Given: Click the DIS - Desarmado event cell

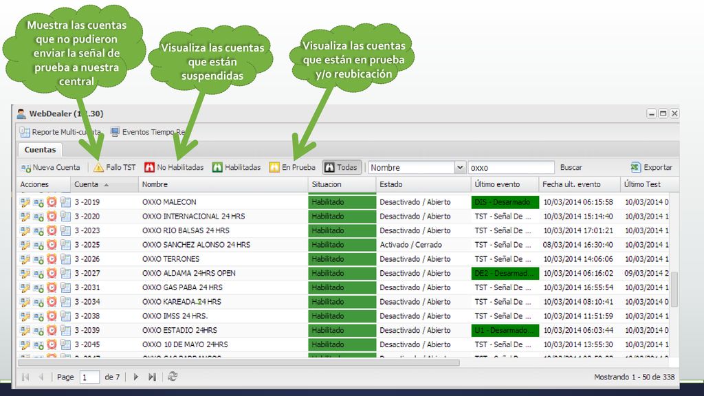Looking at the screenshot, I should pyautogui.click(x=505, y=202).
